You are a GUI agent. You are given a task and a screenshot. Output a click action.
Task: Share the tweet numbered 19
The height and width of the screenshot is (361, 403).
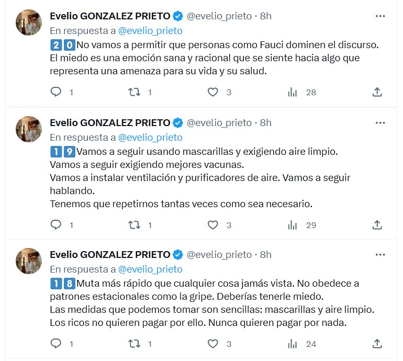pyautogui.click(x=377, y=225)
